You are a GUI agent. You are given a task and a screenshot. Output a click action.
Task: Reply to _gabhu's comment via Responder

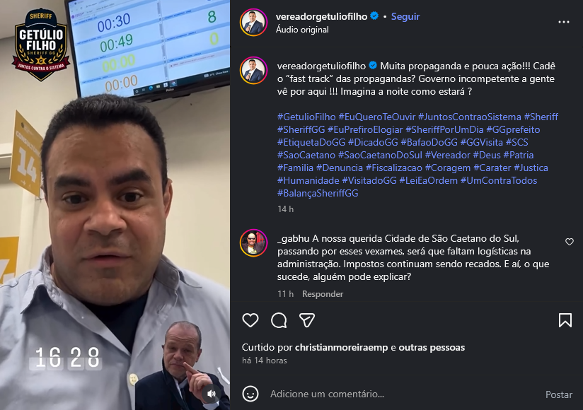pos(323,294)
